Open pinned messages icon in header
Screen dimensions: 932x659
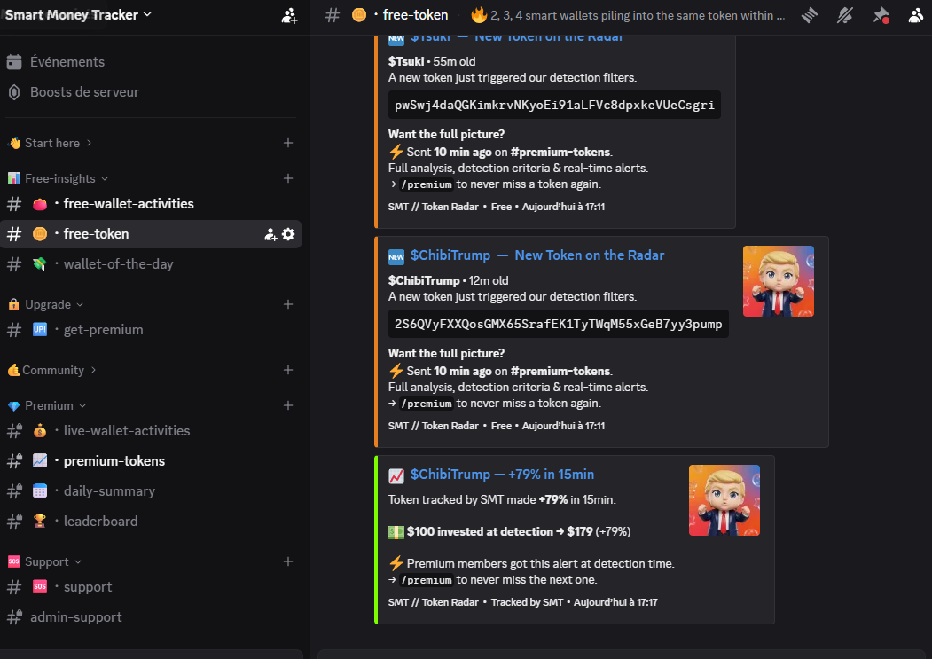pos(881,15)
